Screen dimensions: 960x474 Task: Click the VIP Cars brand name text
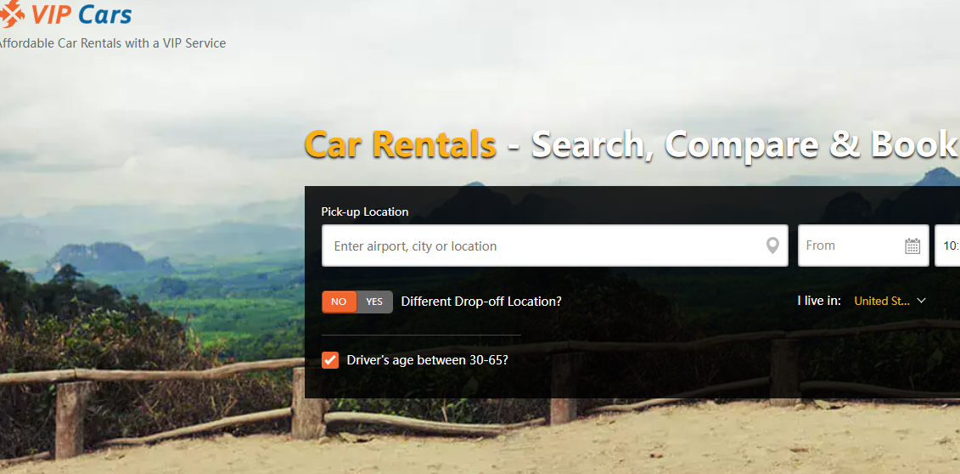click(x=81, y=14)
